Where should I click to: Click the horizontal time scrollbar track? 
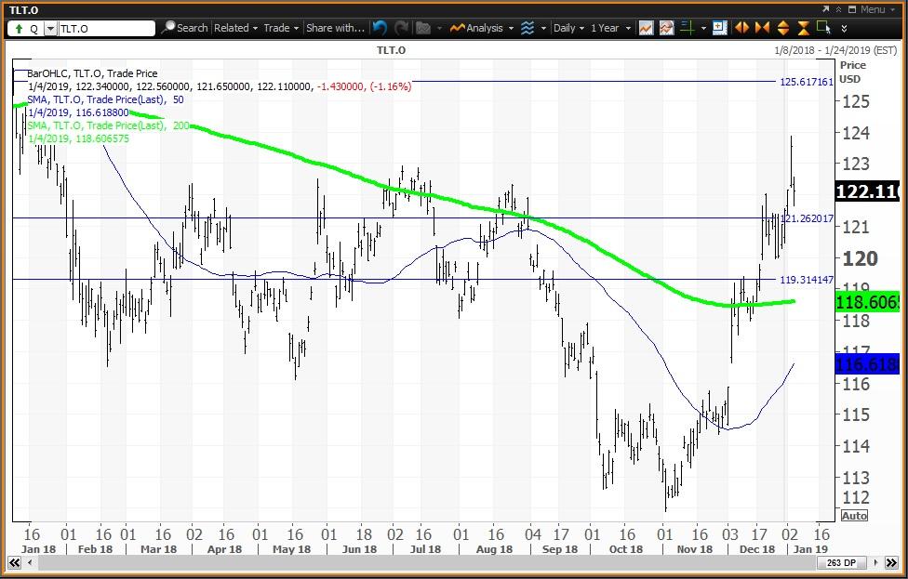pyautogui.click(x=426, y=563)
